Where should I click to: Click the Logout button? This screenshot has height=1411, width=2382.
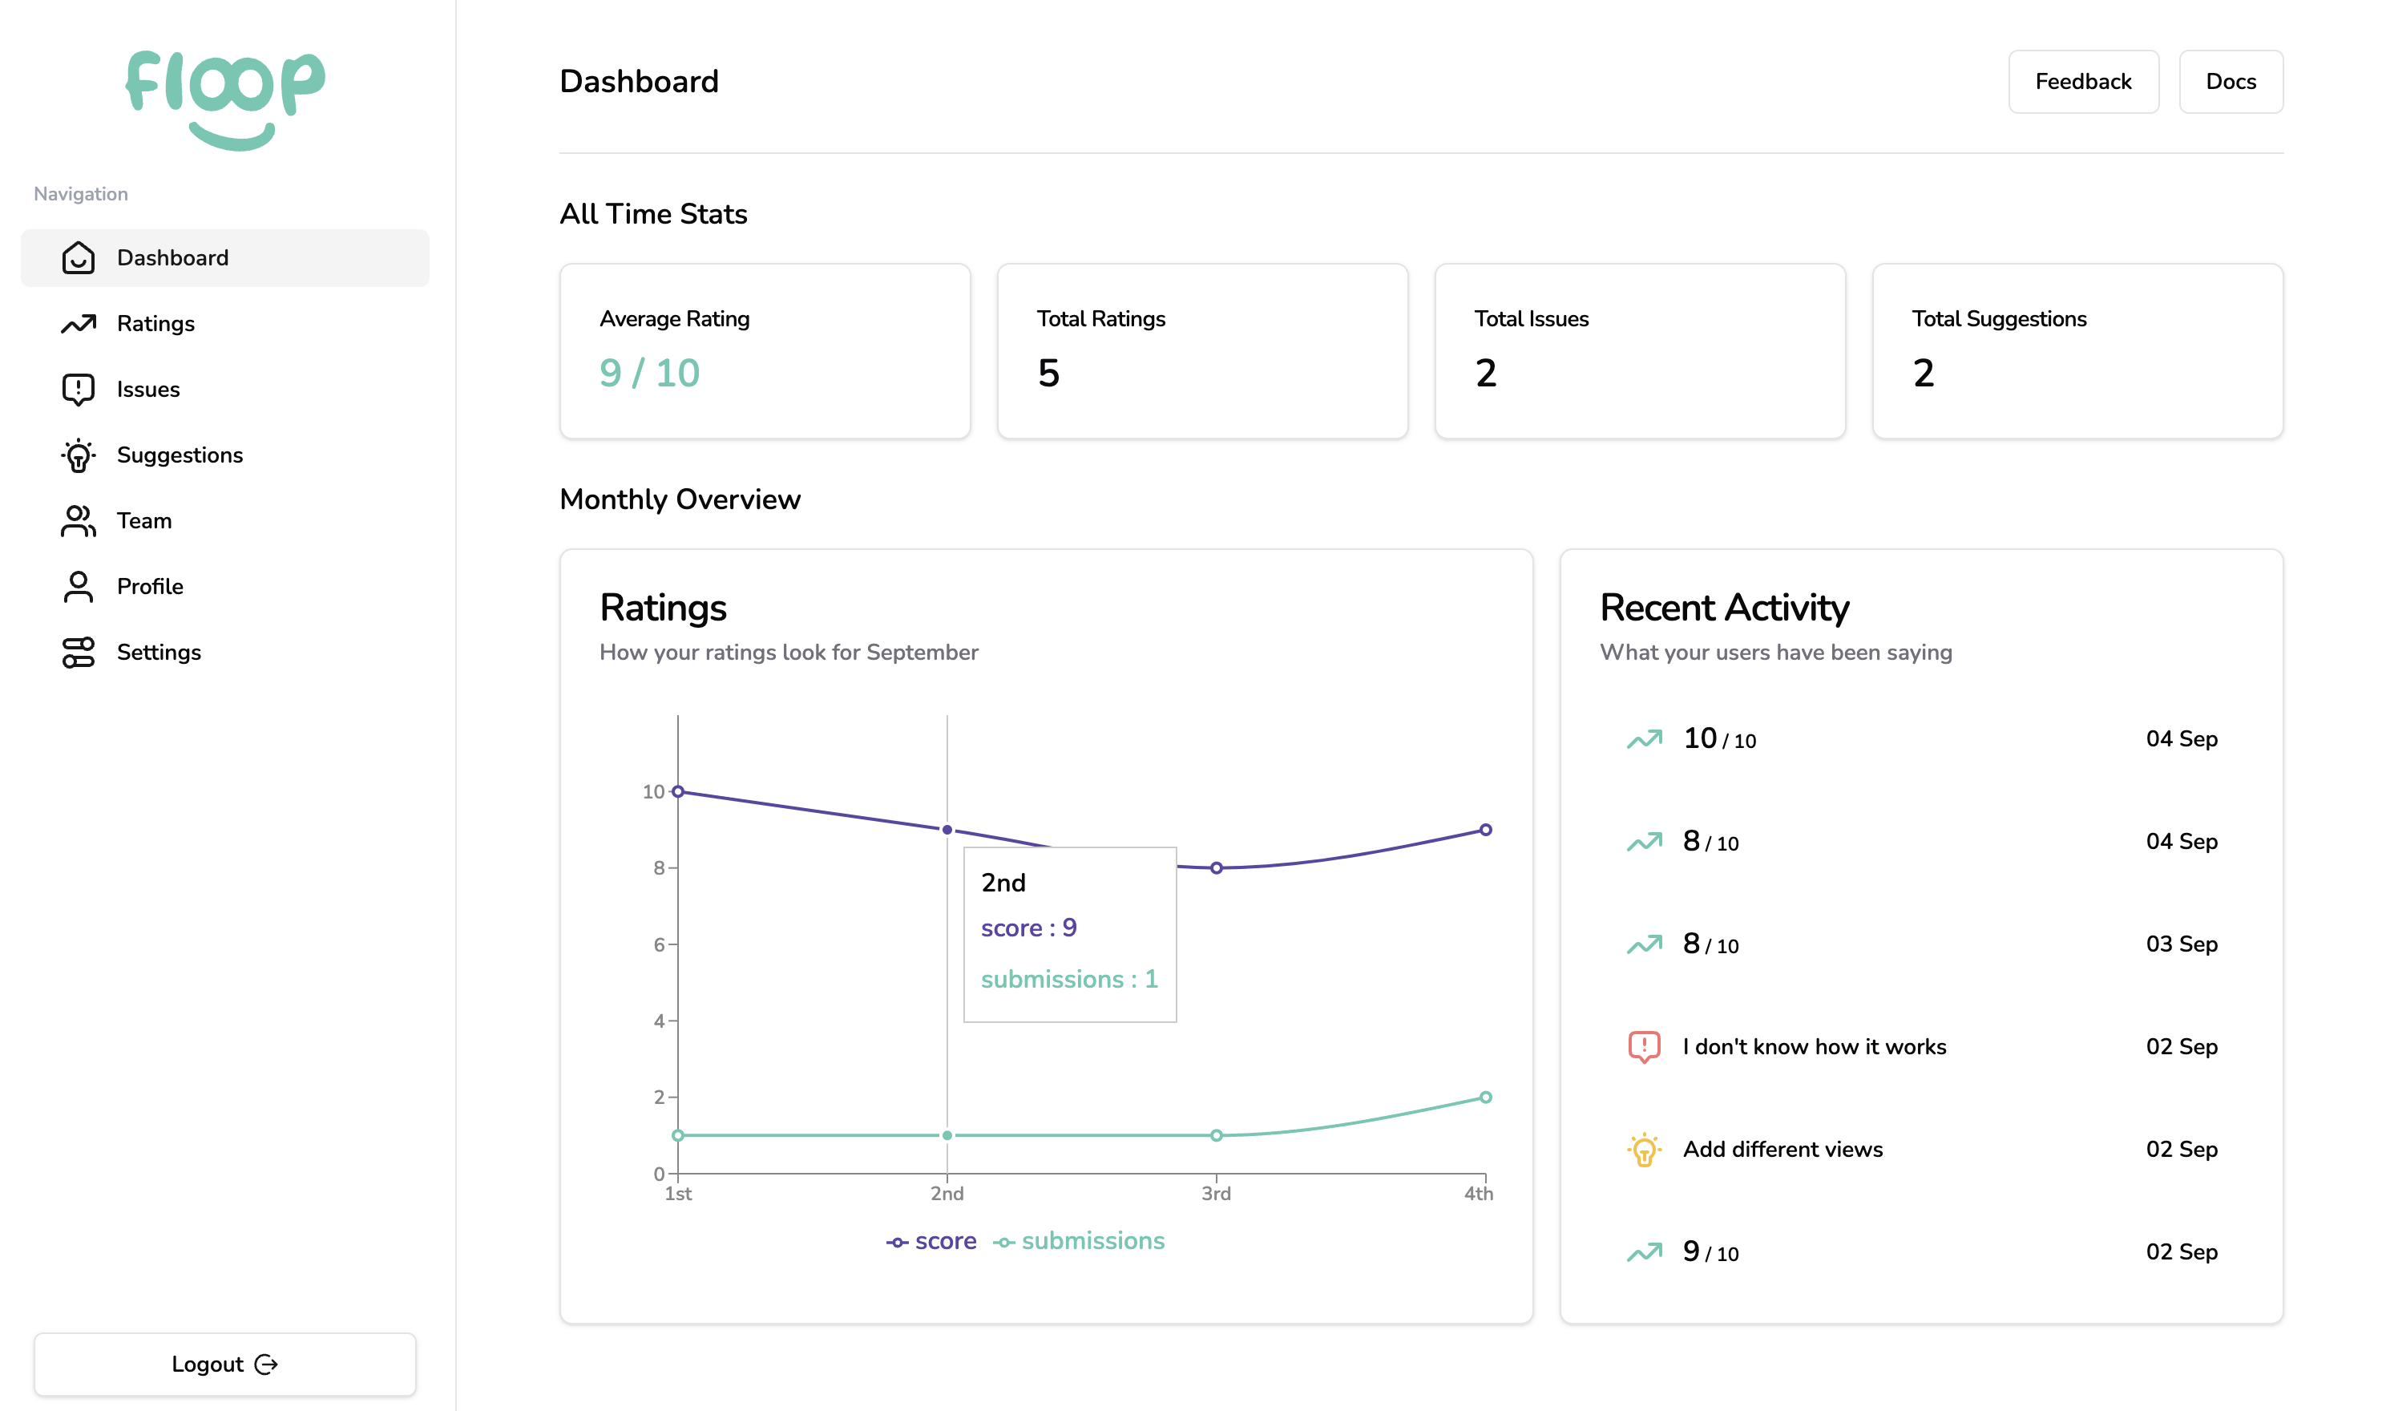tap(225, 1365)
